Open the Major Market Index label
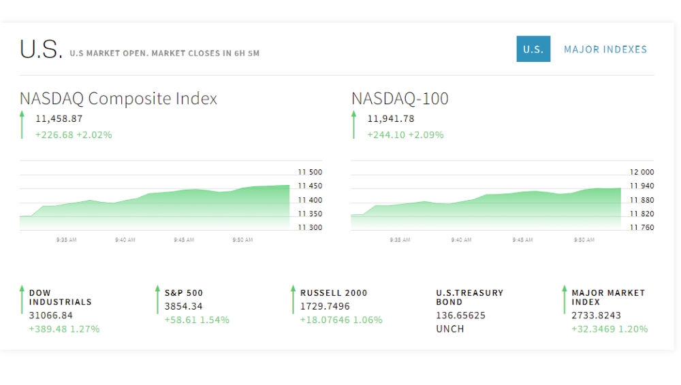The width and height of the screenshot is (681, 385). click(608, 297)
